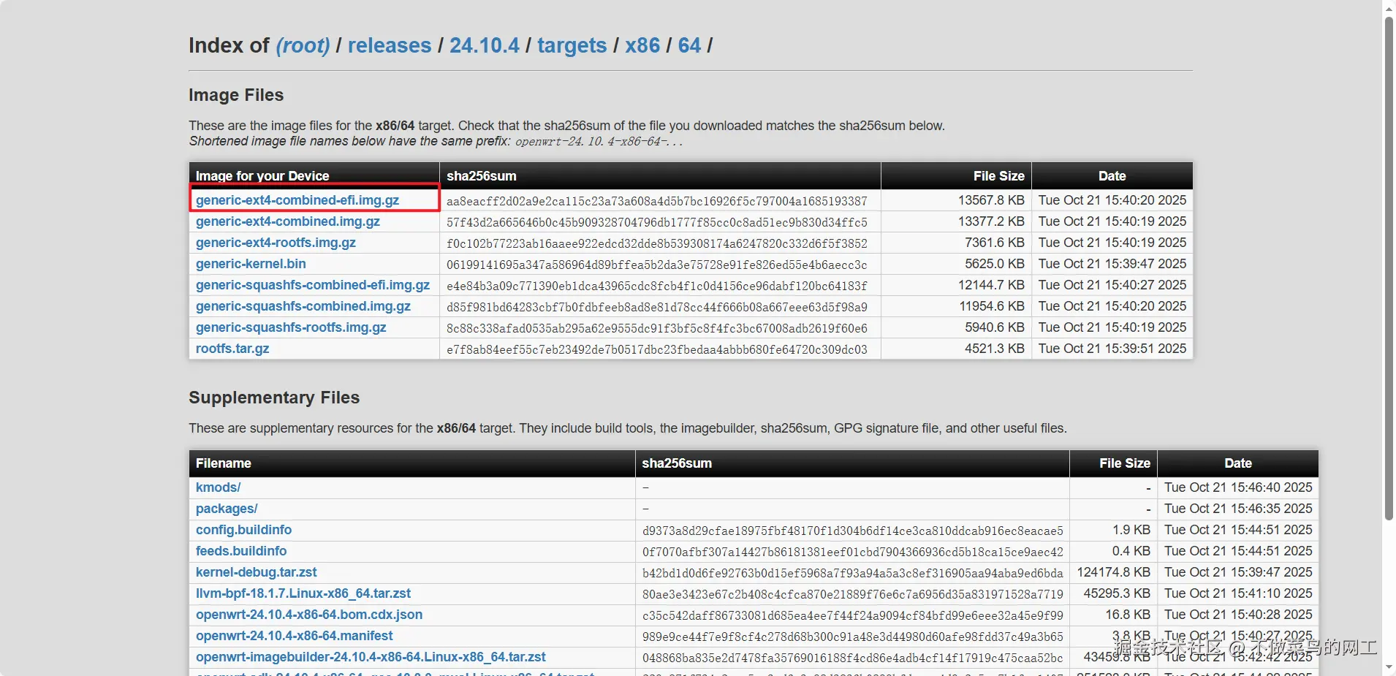Viewport: 1396px width, 676px height.
Task: Click the sha256sum starting with '57f43d2a6656'
Action: [x=657, y=222]
